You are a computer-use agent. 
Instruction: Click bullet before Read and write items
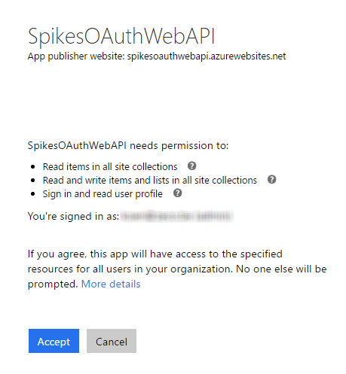(32, 181)
